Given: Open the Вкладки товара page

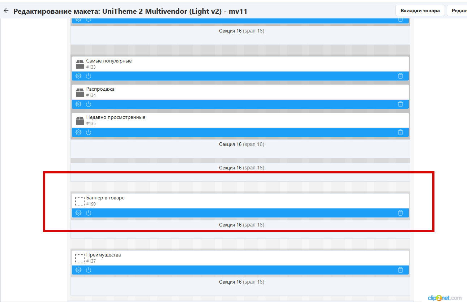Looking at the screenshot, I should (x=420, y=10).
